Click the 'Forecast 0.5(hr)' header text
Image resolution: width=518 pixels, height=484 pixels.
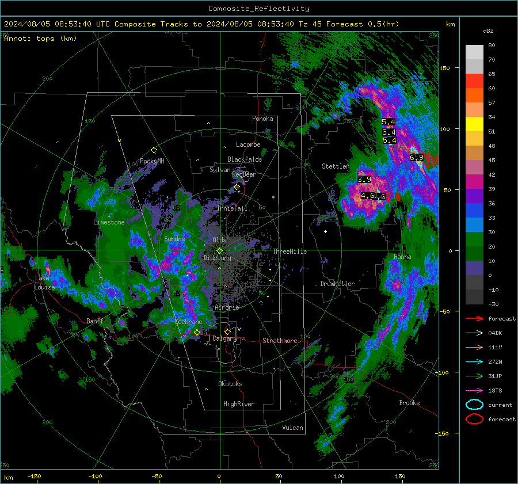[363, 24]
